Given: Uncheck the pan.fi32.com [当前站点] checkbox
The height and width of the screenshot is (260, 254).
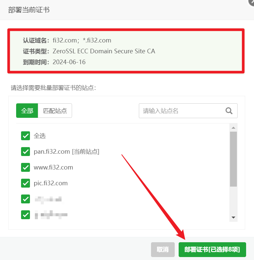Looking at the screenshot, I should tap(25, 151).
